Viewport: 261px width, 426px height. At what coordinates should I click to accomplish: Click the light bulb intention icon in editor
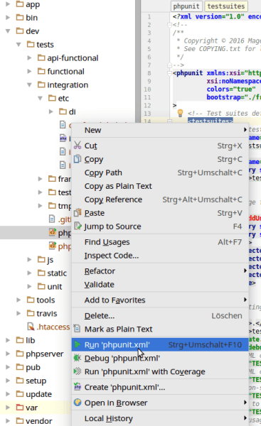pos(180,113)
